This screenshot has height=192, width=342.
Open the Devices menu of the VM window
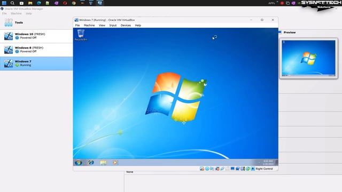[126, 26]
